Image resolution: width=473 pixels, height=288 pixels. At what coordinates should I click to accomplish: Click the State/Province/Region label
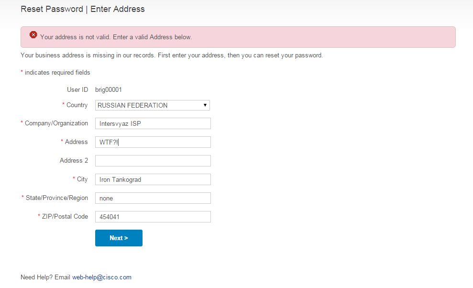[57, 198]
